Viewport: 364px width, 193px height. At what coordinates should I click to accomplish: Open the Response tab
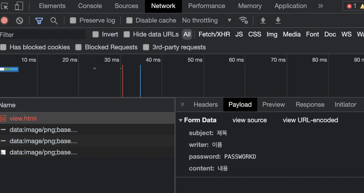click(x=310, y=105)
